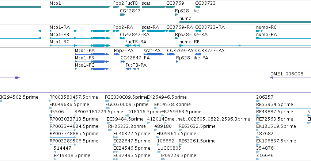Select the EK264946.5prime EST label
The width and height of the screenshot is (311, 161).
167,97
